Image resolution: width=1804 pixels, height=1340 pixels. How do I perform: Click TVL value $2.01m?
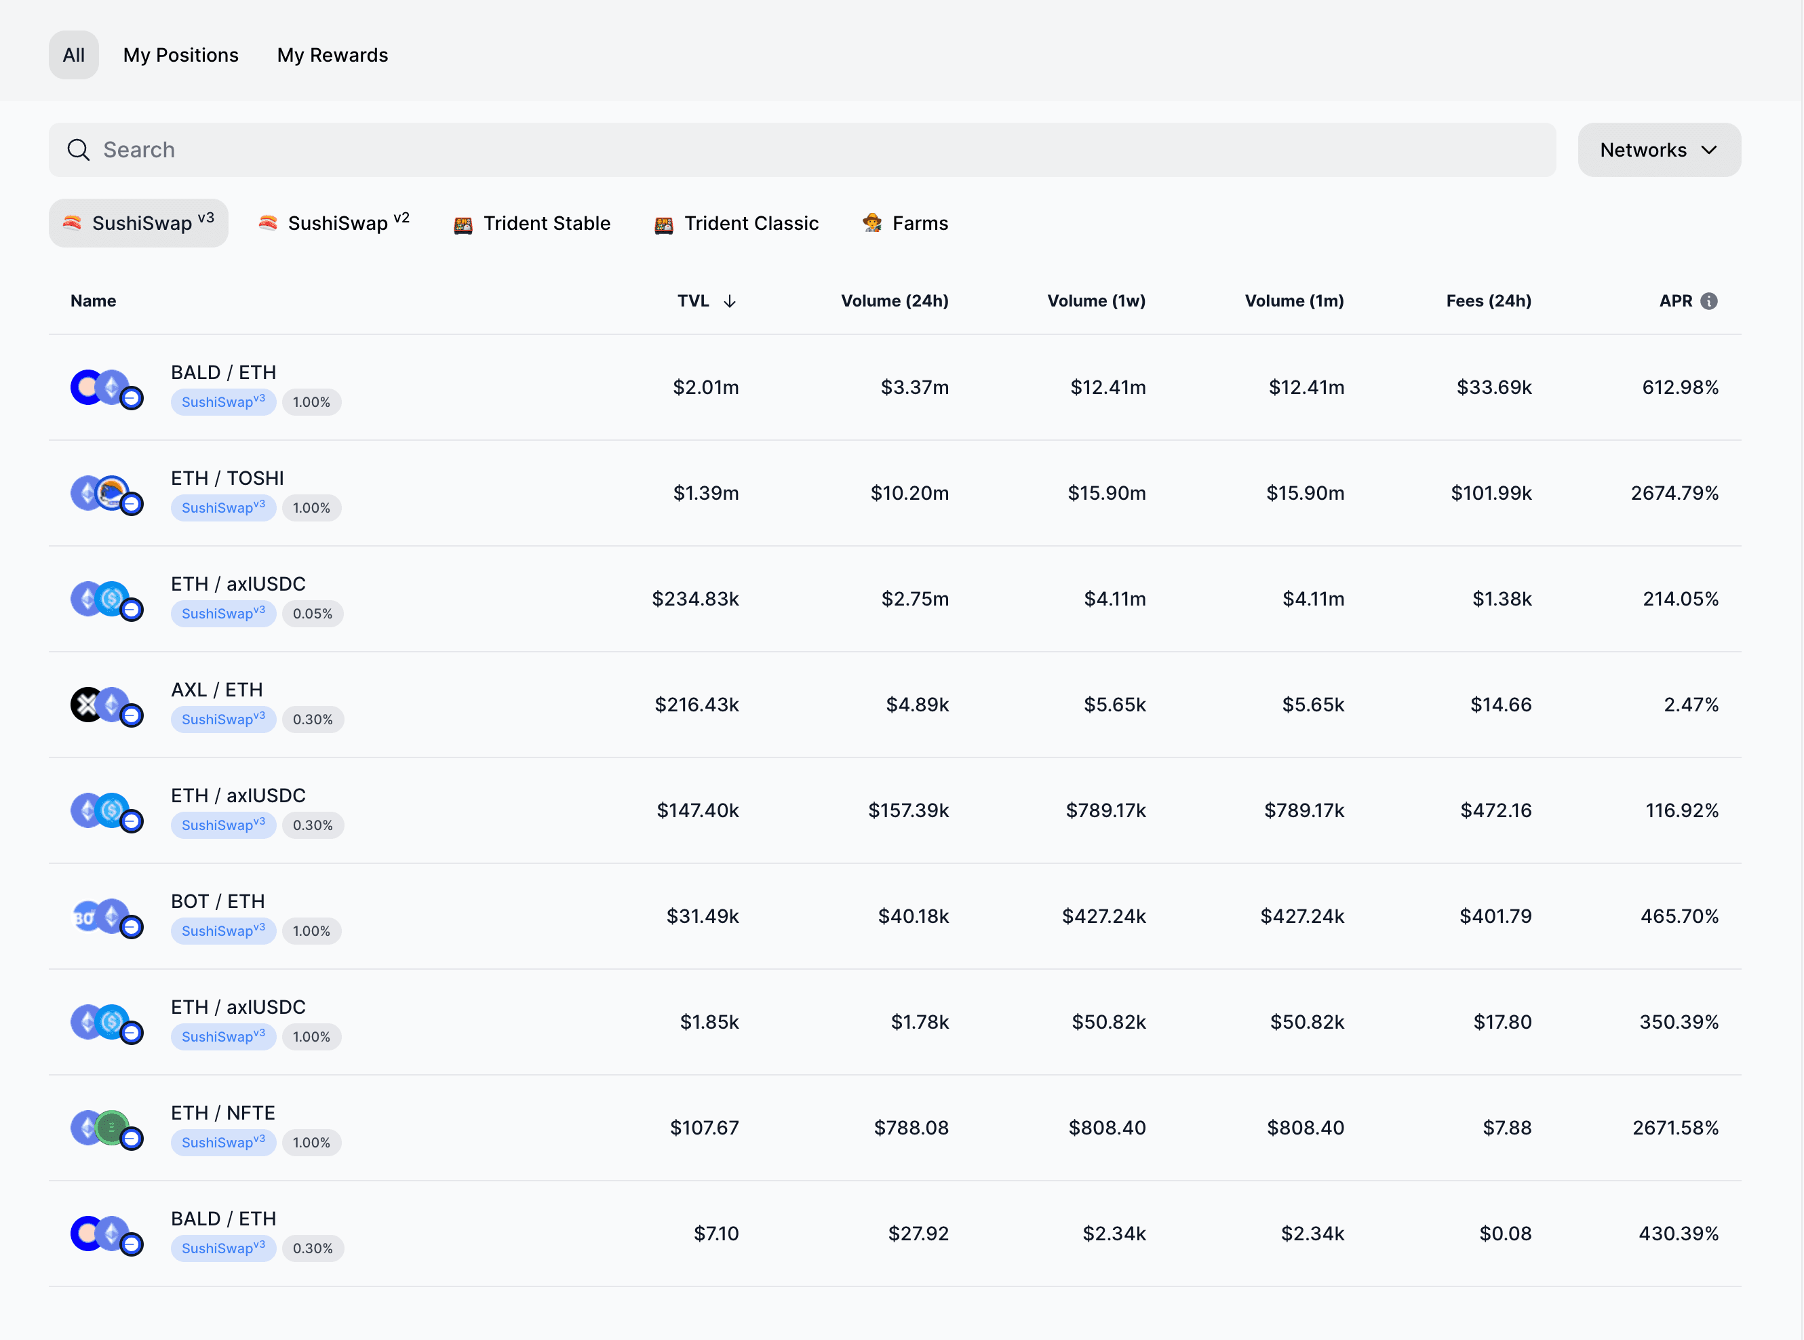[x=706, y=388]
